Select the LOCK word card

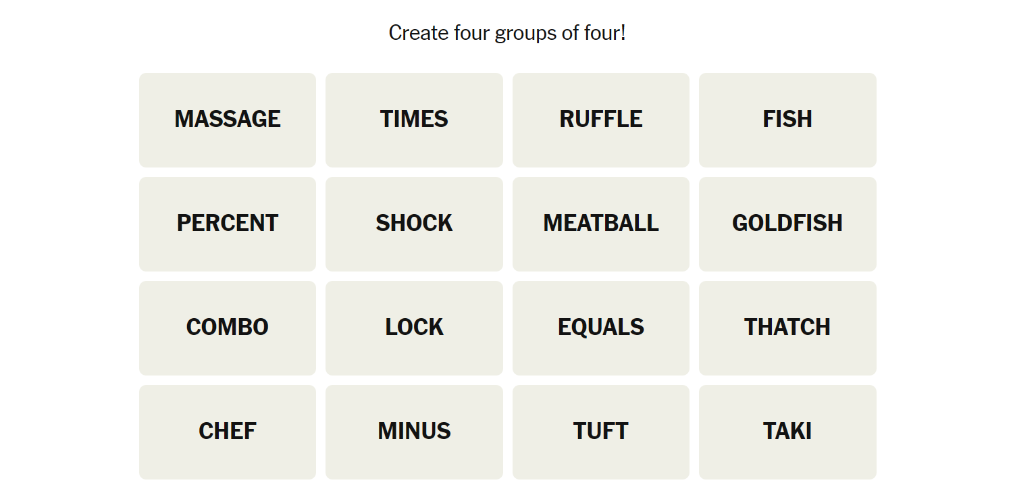pyautogui.click(x=414, y=328)
